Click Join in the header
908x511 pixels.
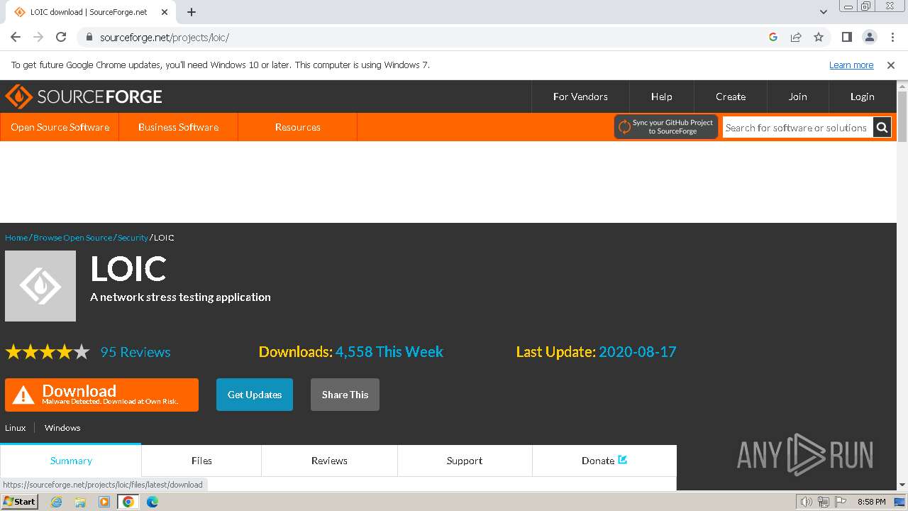coord(797,97)
